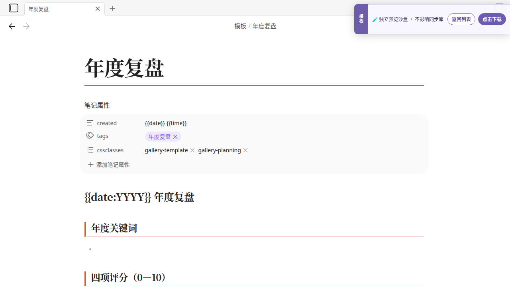510x287 pixels.
Task: Edit the cssclasses property name
Action: click(x=110, y=150)
